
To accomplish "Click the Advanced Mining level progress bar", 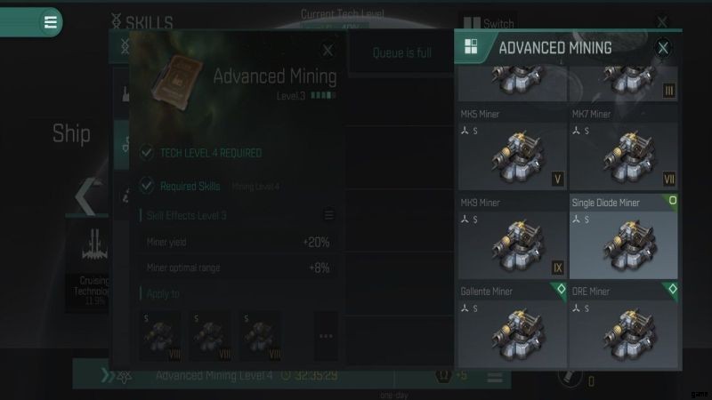I will pyautogui.click(x=323, y=96).
